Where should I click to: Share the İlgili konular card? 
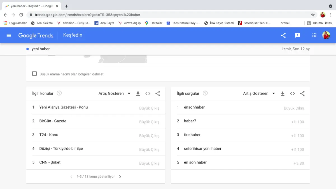coord(158,94)
